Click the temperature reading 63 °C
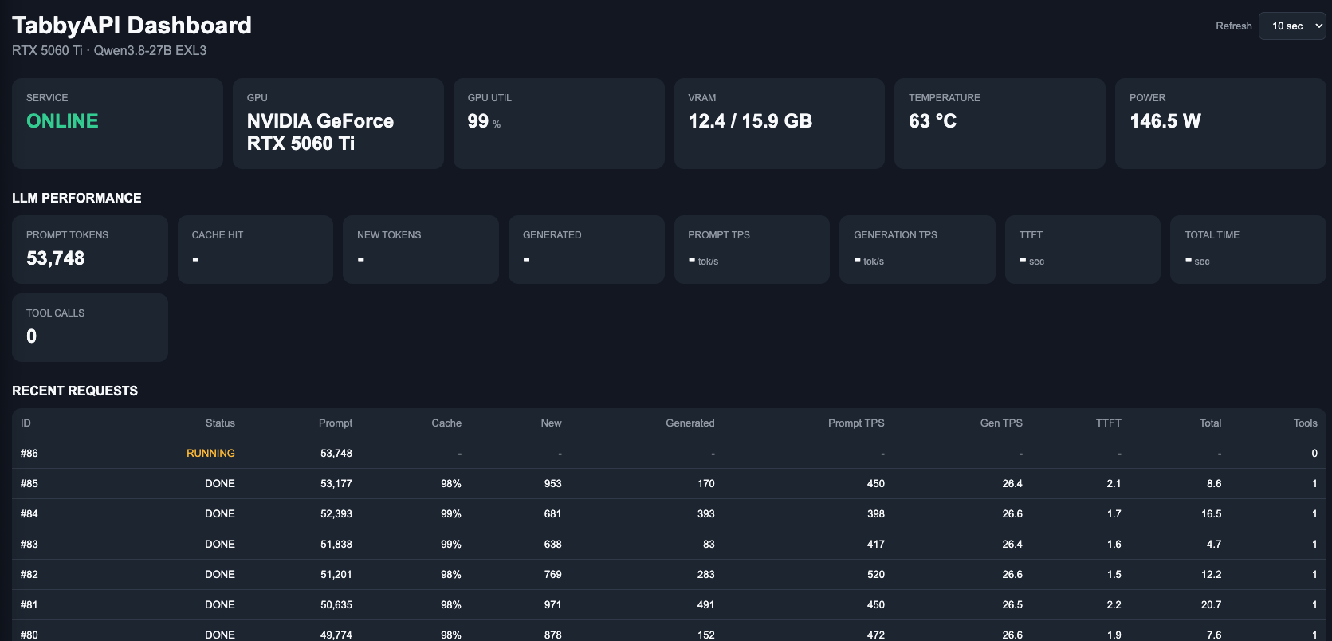Viewport: 1332px width, 641px height. coord(933,121)
